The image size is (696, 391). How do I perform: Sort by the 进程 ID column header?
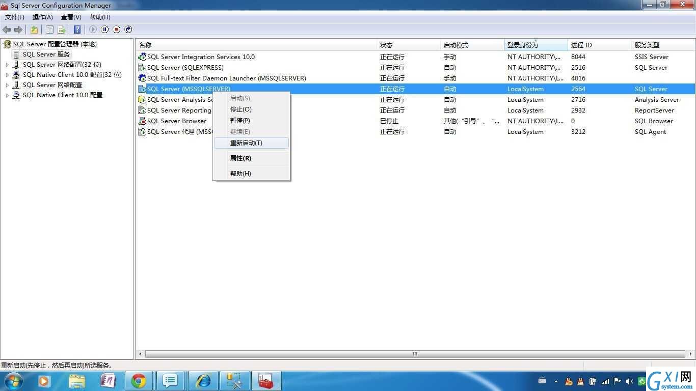pos(600,45)
